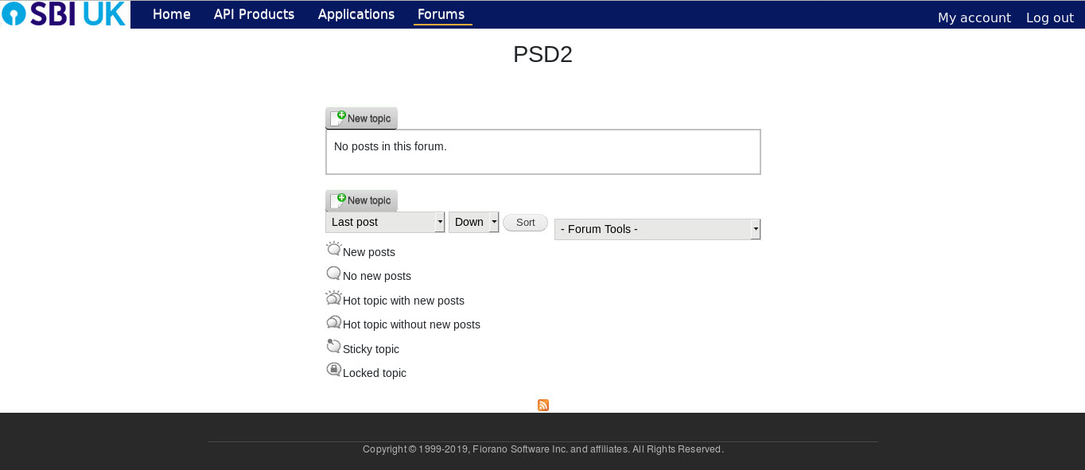1085x470 pixels.
Task: Click the upper New topic button
Action: [x=361, y=118]
